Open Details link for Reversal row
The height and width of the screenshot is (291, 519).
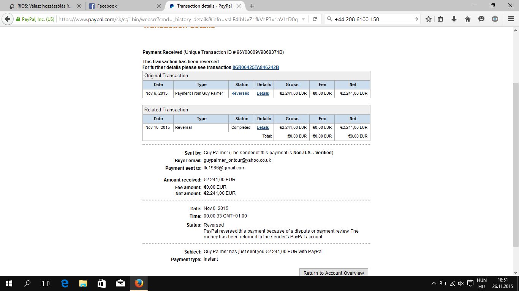pos(263,127)
